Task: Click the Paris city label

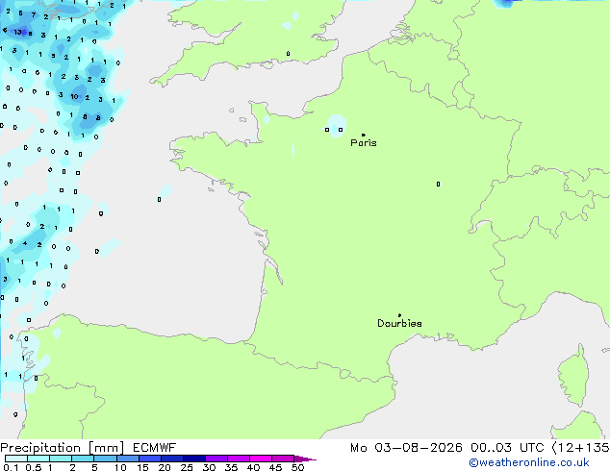Action: pos(364,143)
